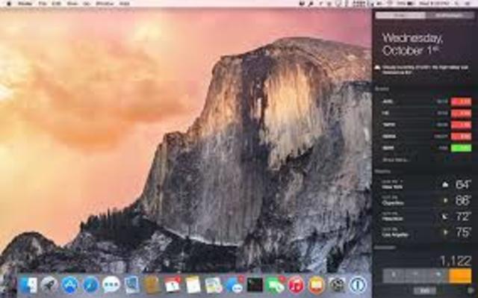The width and height of the screenshot is (478, 298).
Task: Open the brown Contacts book in dock
Action: point(152,285)
